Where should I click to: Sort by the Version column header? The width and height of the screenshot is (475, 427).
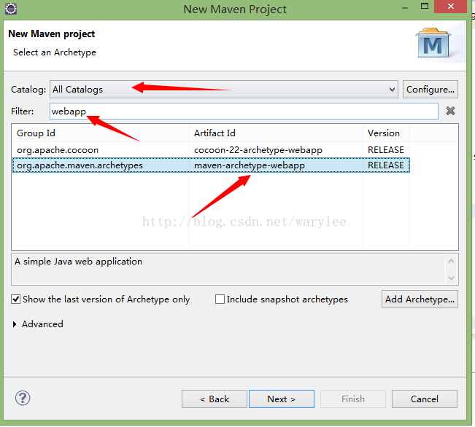point(386,133)
